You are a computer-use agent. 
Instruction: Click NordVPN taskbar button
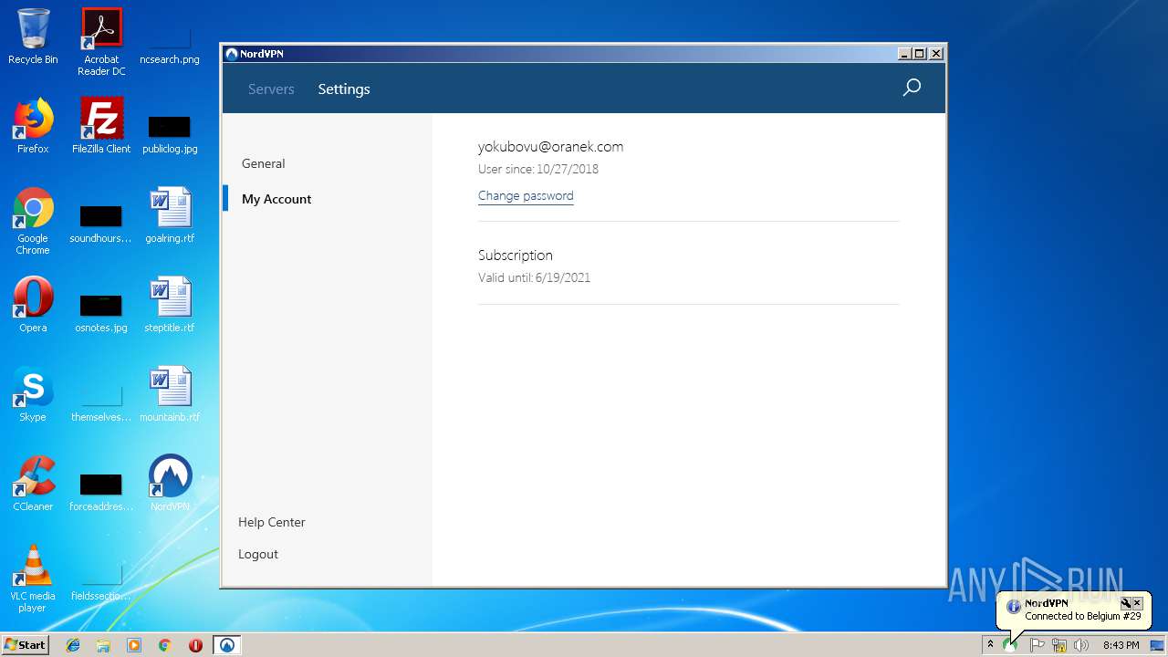pos(227,645)
